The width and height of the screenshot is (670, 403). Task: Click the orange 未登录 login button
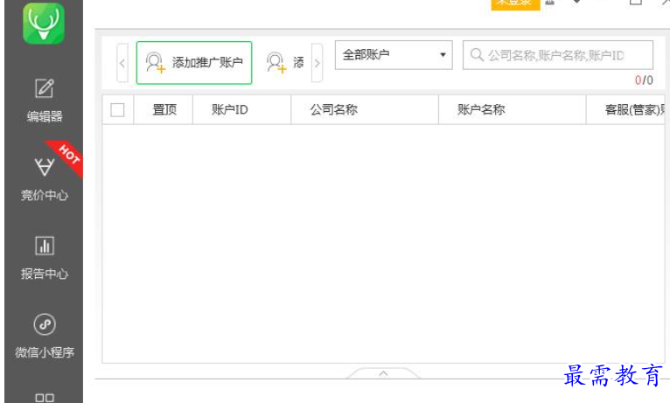pyautogui.click(x=513, y=3)
